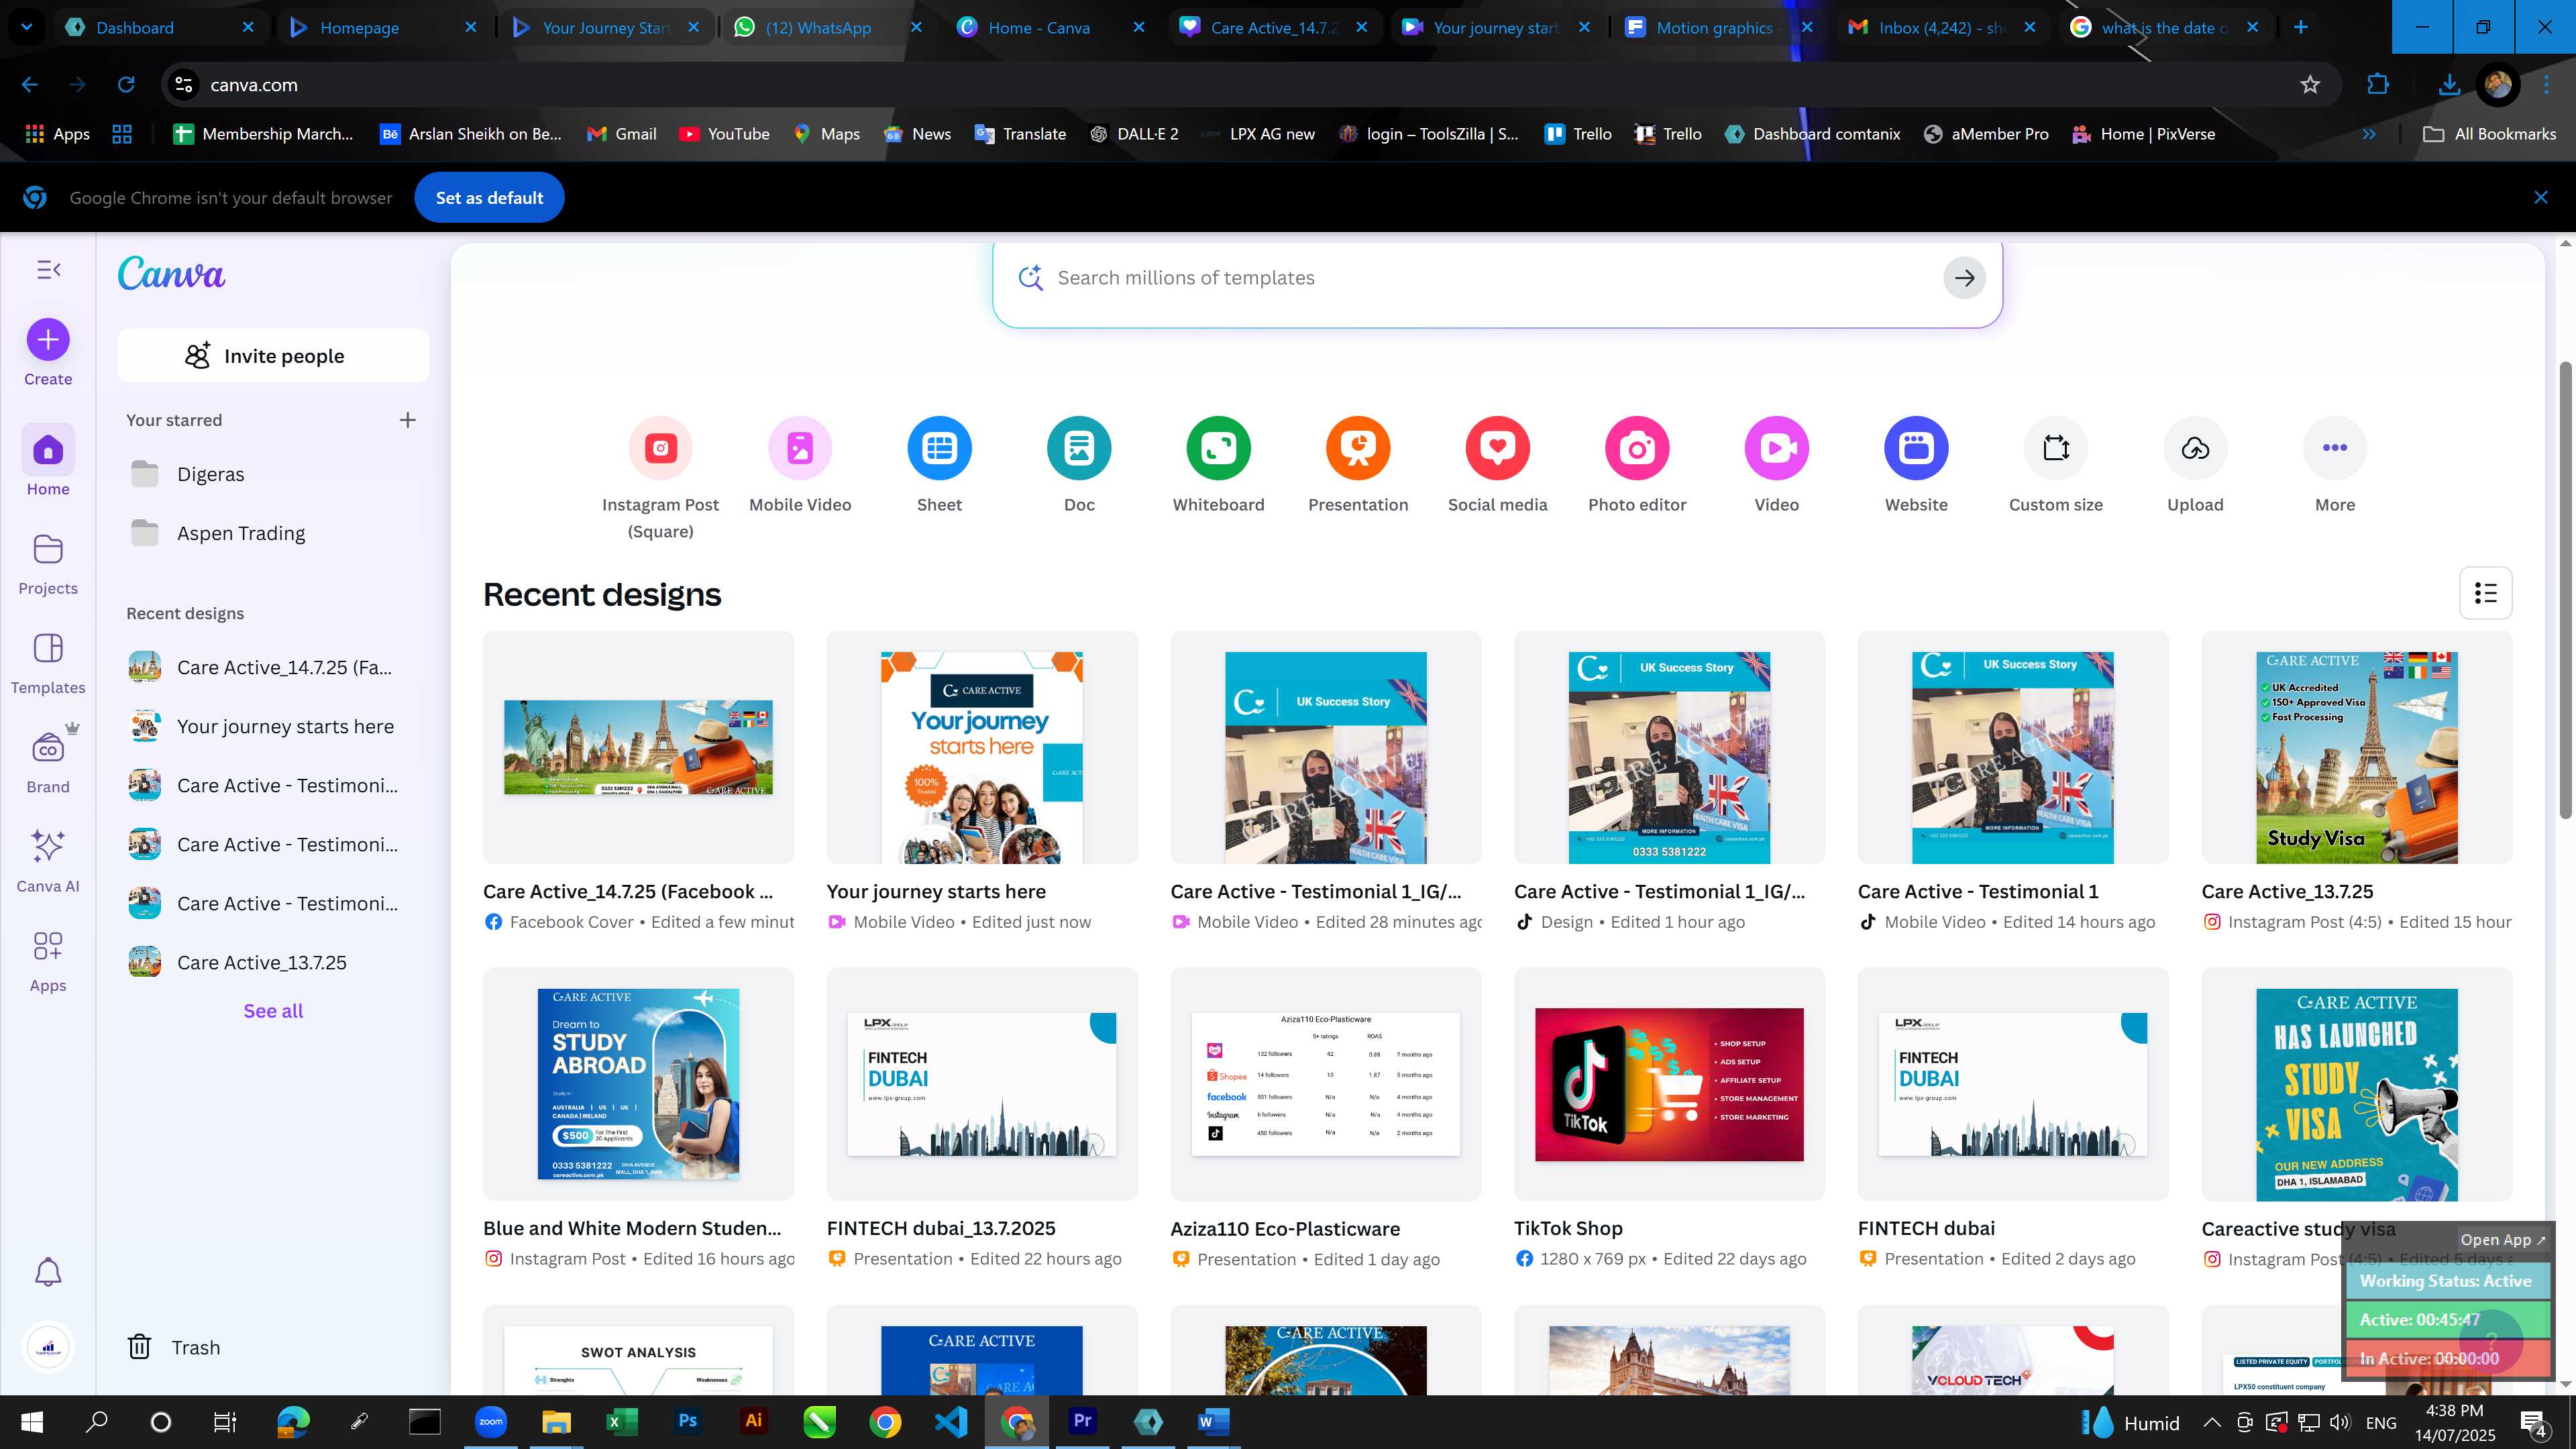Choose Custom size design
Screen dimensions: 2576x1449
2055,465
